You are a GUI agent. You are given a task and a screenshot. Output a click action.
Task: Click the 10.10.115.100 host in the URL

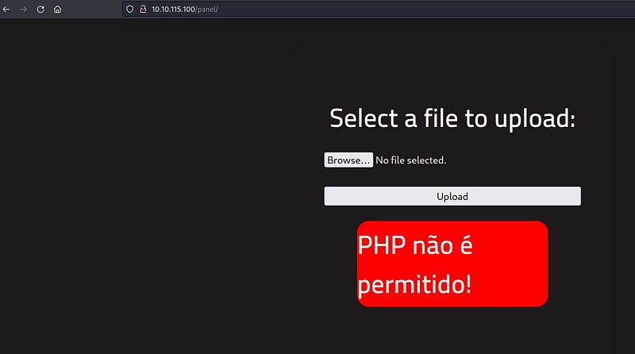click(x=173, y=9)
